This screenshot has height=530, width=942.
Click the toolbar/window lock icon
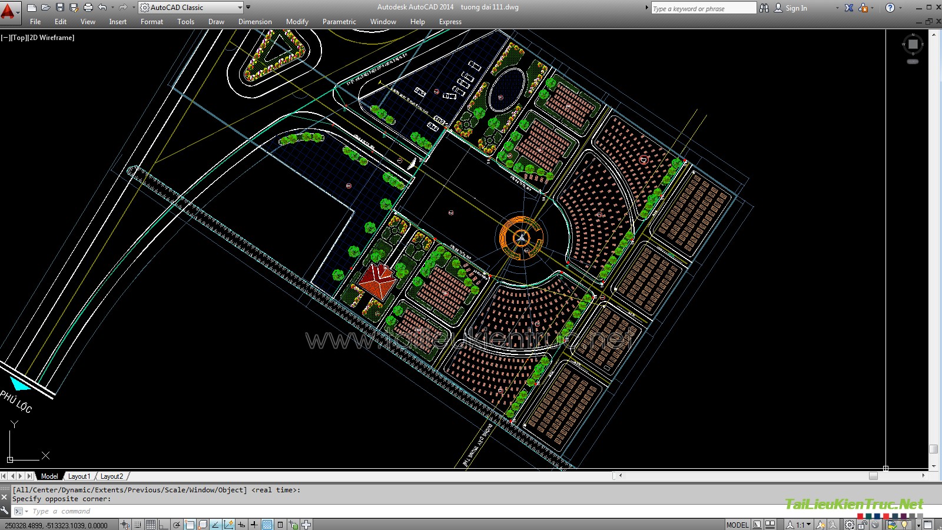863,524
